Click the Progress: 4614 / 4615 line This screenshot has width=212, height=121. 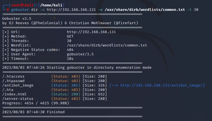click(x=36, y=103)
